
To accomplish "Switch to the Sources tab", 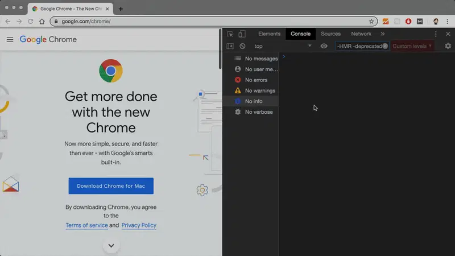I will coord(330,34).
